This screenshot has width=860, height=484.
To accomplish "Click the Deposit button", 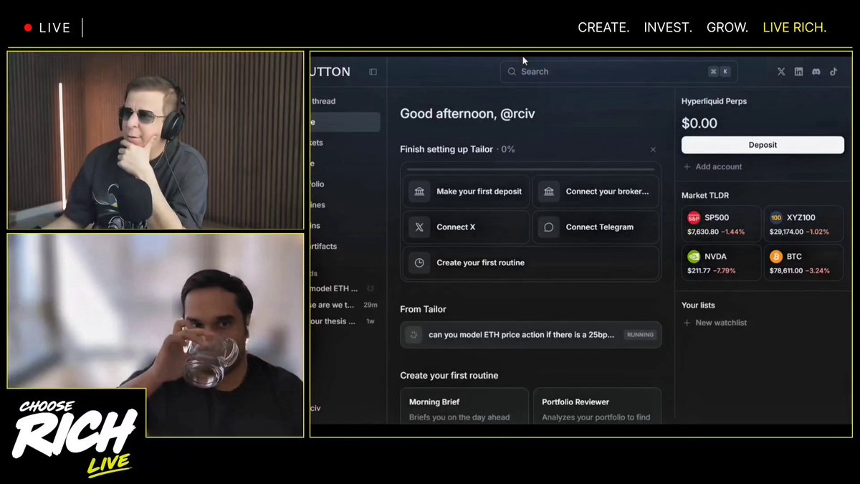I will click(x=763, y=145).
